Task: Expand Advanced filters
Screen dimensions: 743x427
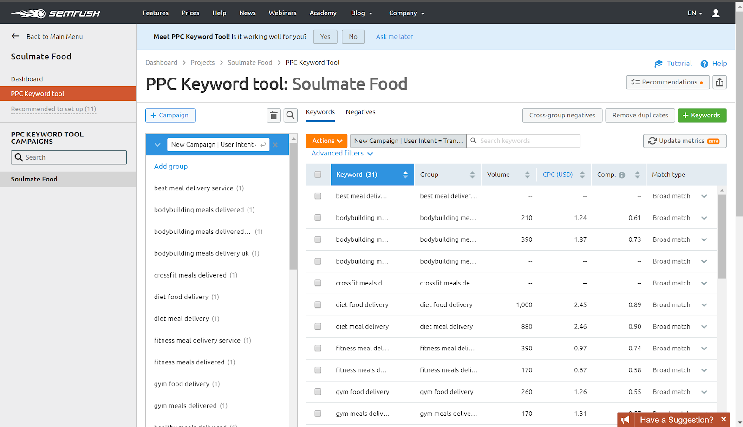Action: [342, 153]
